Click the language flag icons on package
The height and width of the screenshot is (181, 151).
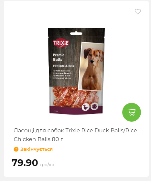(54, 74)
